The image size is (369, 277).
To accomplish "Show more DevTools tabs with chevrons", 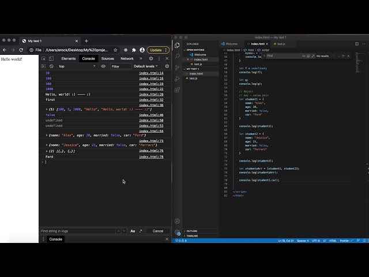I will (141, 59).
